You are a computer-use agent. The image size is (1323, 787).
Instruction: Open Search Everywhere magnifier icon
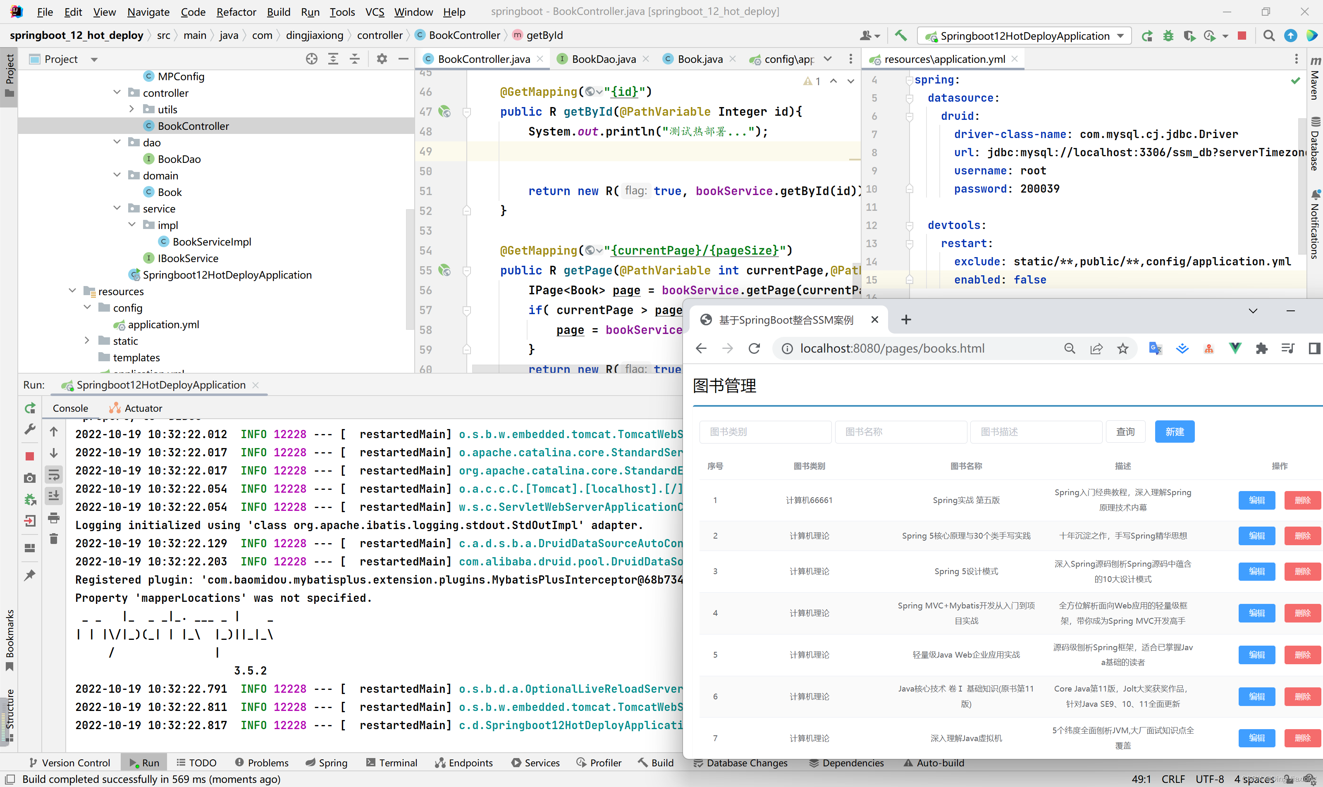1268,36
